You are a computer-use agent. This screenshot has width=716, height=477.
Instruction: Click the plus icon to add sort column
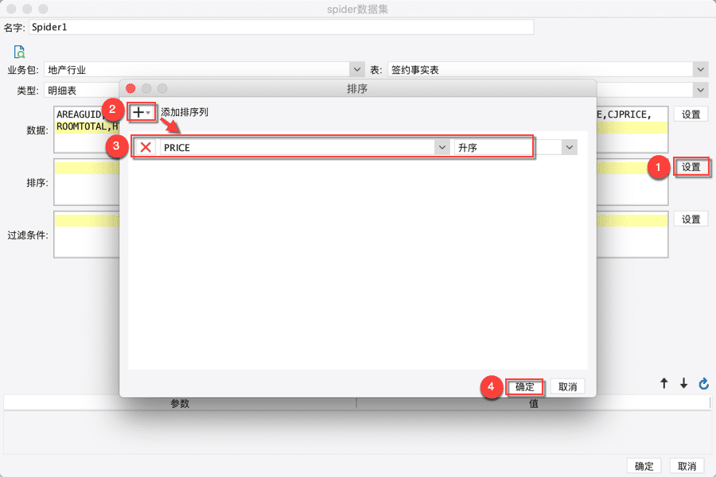pos(141,112)
